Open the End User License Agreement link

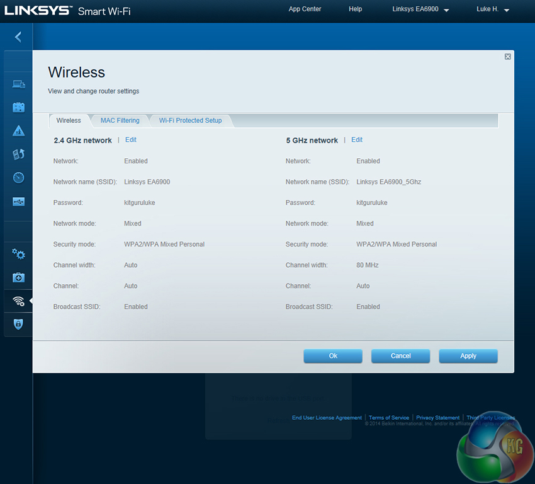coord(327,418)
